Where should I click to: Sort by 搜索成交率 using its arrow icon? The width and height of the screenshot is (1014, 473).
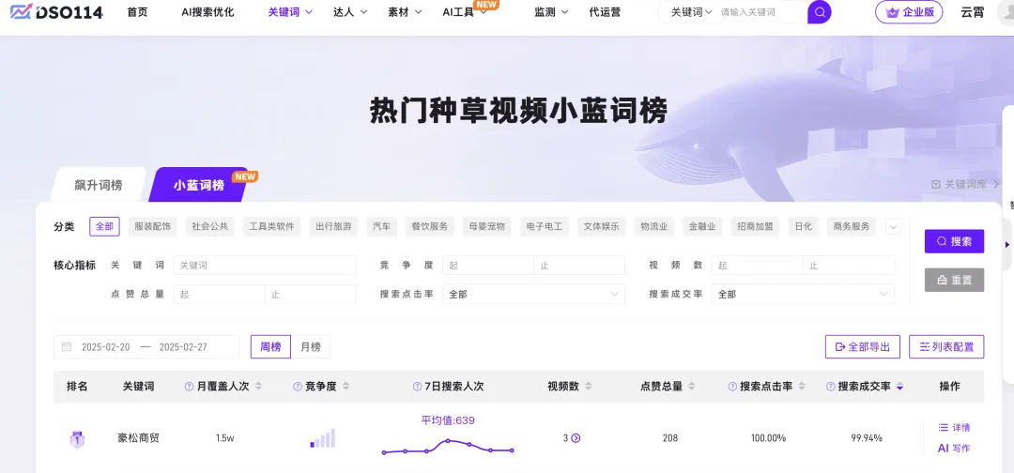(x=899, y=387)
